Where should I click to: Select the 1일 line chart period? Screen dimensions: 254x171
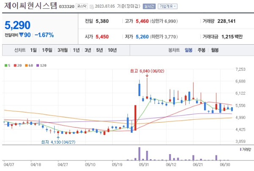[33, 50]
